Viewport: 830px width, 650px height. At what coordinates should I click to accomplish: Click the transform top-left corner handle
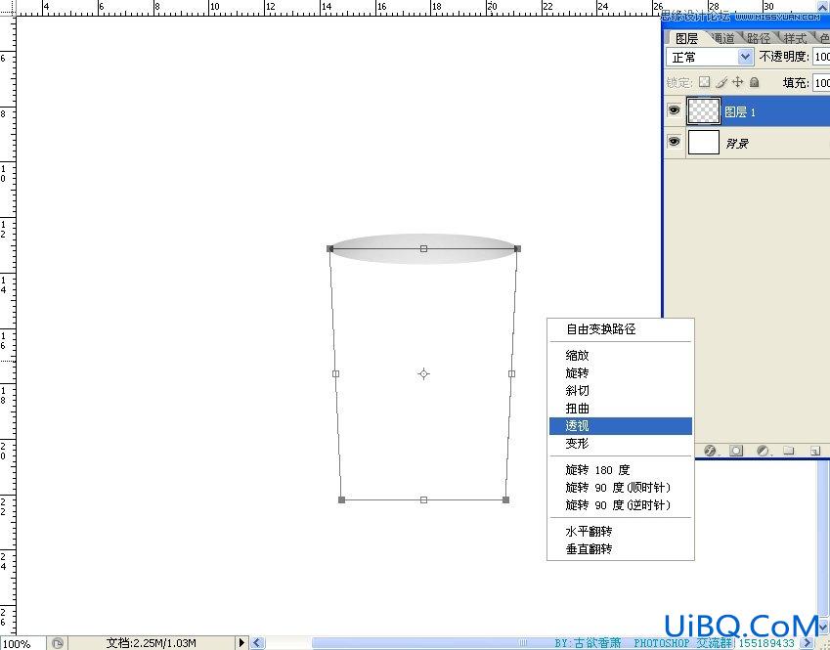[330, 248]
